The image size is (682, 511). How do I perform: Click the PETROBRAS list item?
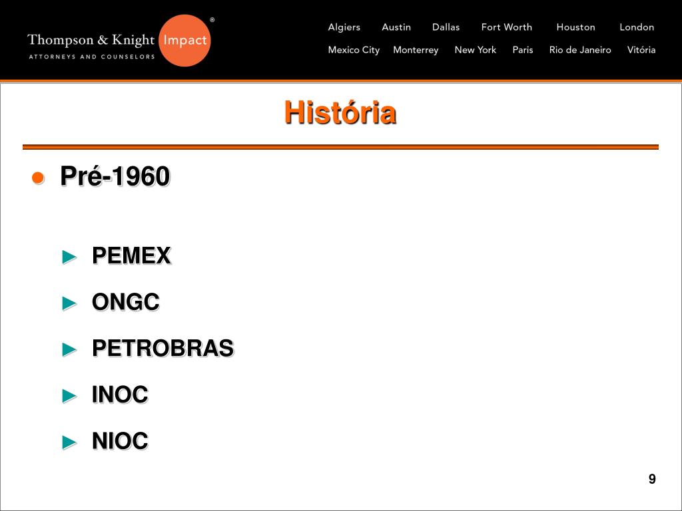coord(163,349)
